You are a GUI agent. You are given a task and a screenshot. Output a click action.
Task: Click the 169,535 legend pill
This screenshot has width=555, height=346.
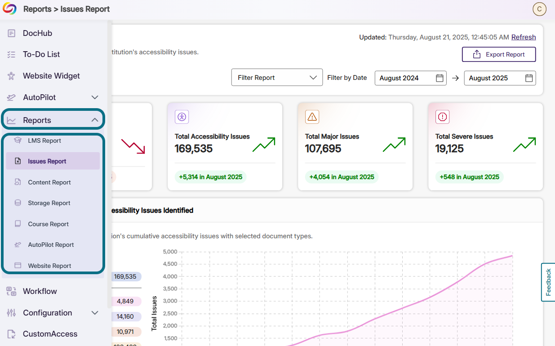[125, 276]
